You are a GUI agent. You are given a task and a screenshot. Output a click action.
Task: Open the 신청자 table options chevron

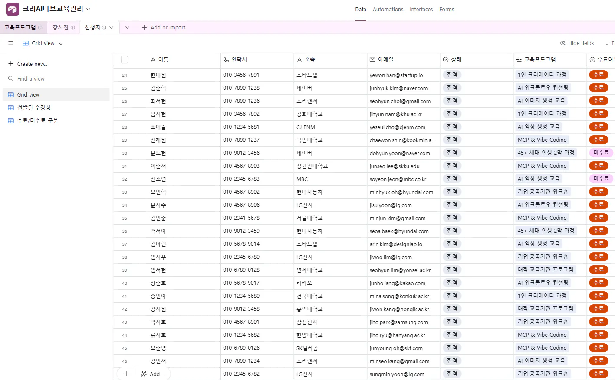point(112,27)
